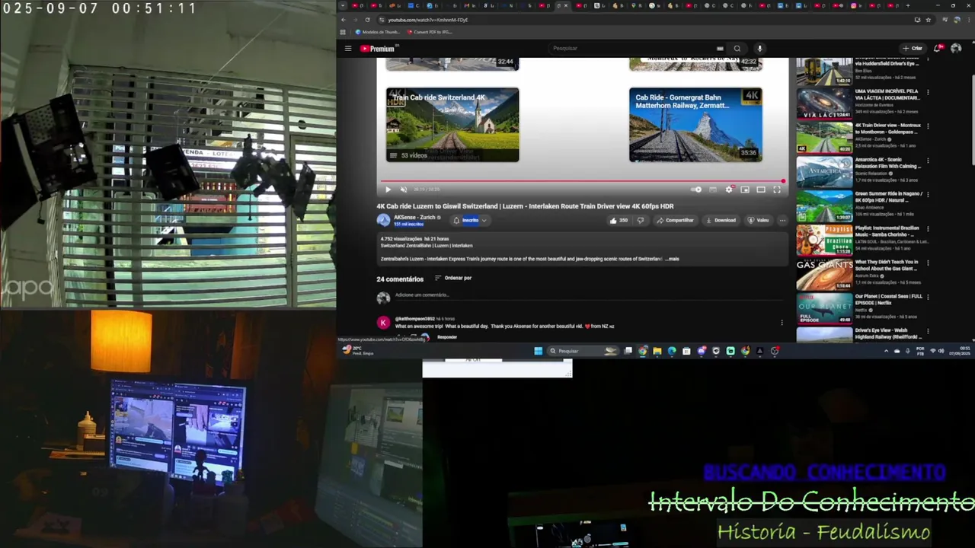Expand the Inscrito subscription dropdown

tap(470, 220)
